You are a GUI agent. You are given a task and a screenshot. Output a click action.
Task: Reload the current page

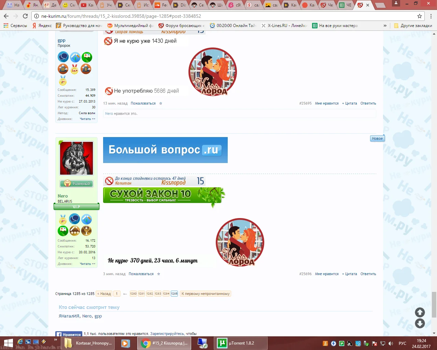pos(25,16)
